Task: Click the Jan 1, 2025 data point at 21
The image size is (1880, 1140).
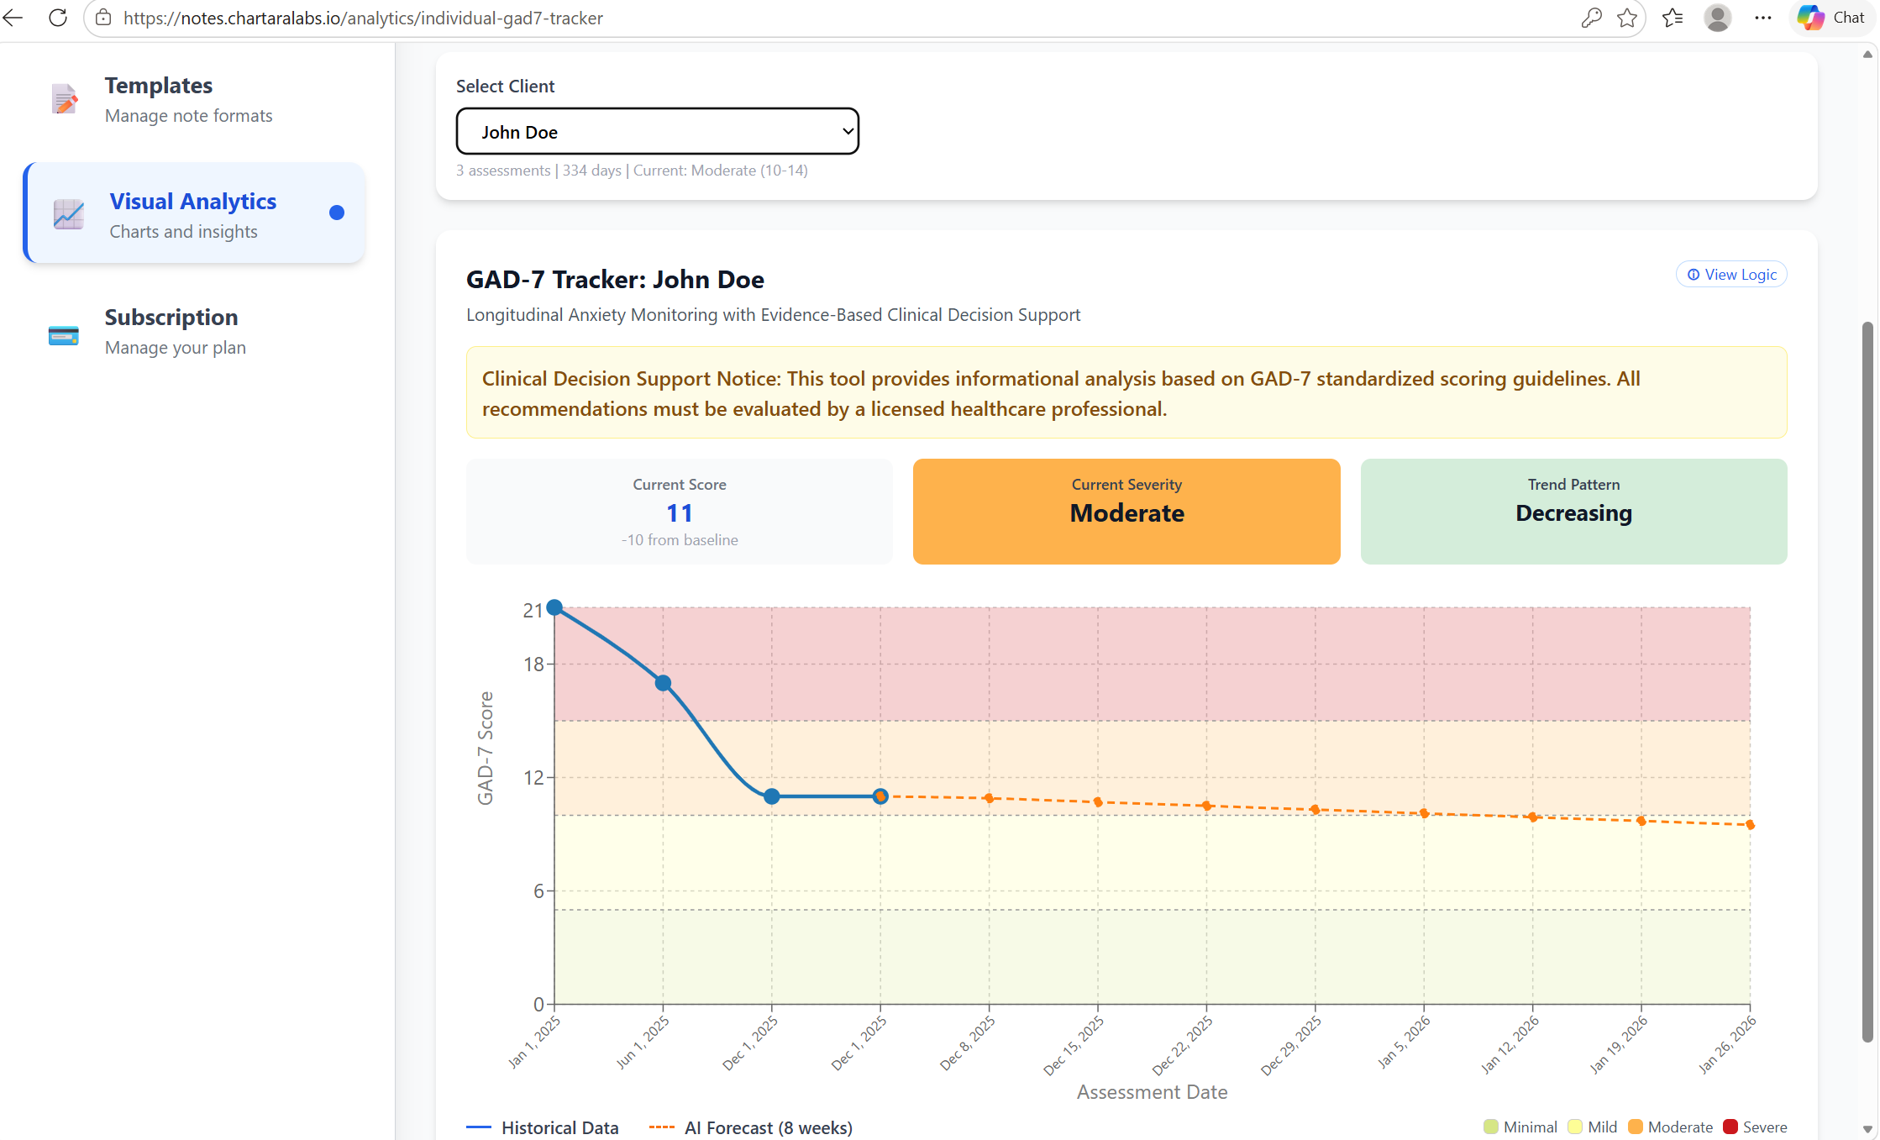Action: [554, 607]
